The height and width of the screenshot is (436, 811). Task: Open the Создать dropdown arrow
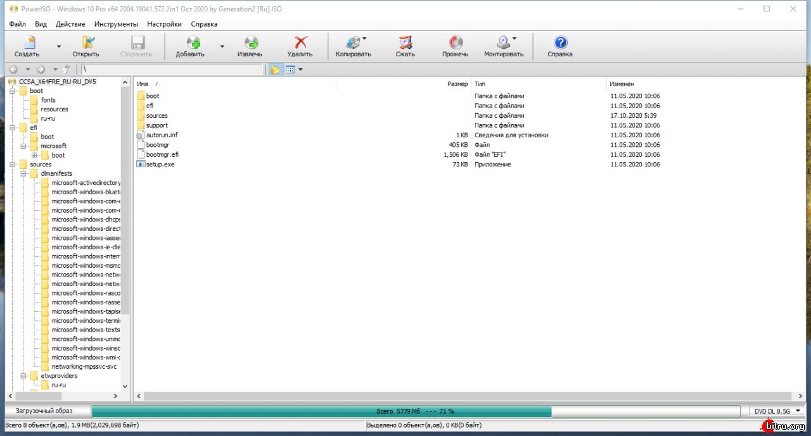(x=58, y=46)
